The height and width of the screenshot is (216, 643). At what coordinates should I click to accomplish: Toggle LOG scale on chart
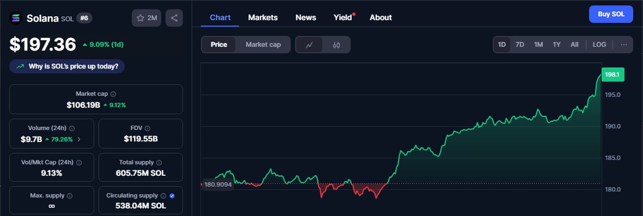click(x=599, y=45)
